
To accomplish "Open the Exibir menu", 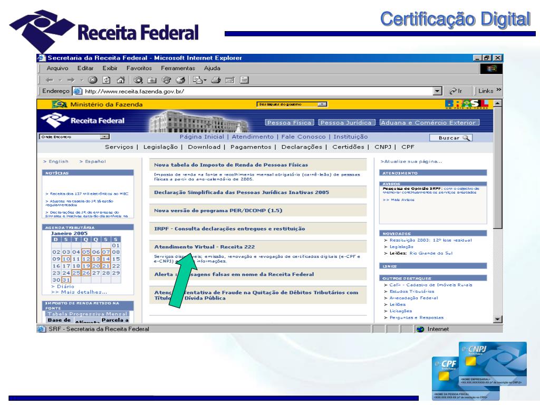I will [x=110, y=68].
